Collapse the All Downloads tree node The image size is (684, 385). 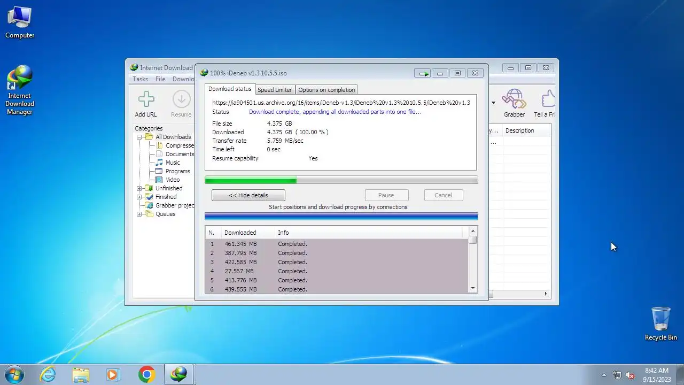[139, 137]
